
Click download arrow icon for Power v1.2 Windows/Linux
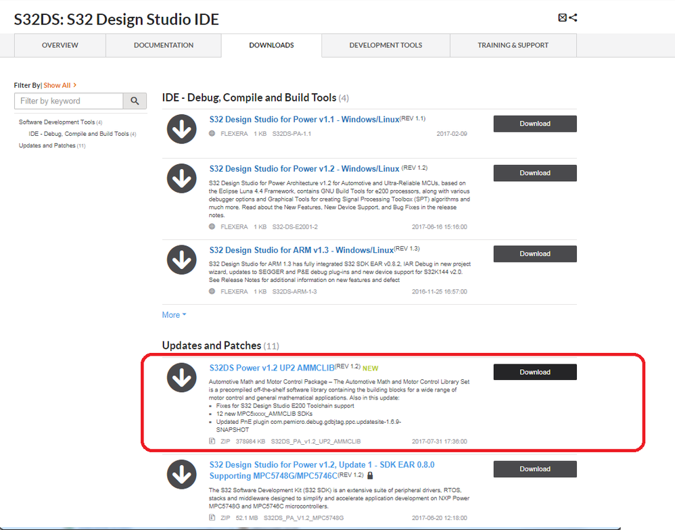click(x=182, y=178)
